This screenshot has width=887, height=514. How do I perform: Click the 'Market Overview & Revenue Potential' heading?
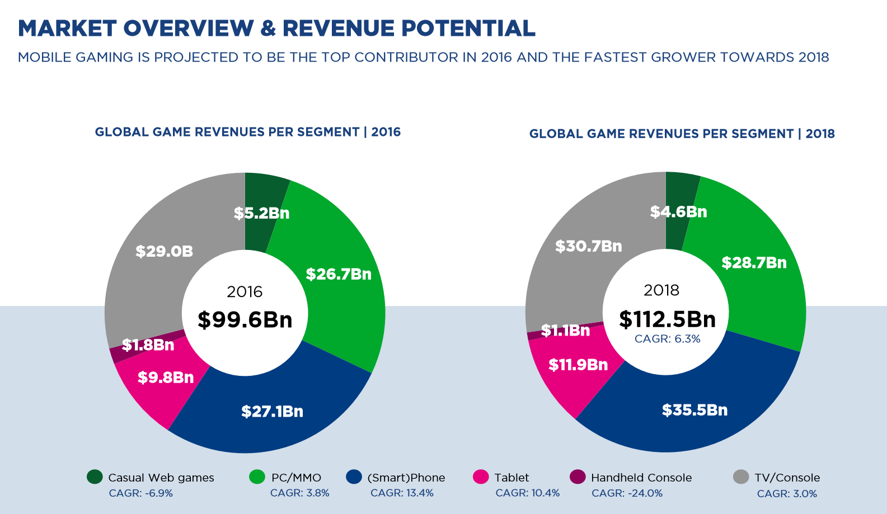coord(276,29)
